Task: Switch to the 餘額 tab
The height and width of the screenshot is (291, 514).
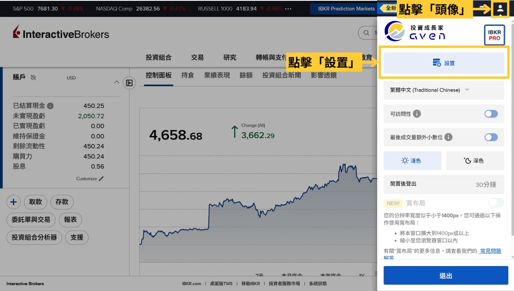Action: tap(246, 75)
